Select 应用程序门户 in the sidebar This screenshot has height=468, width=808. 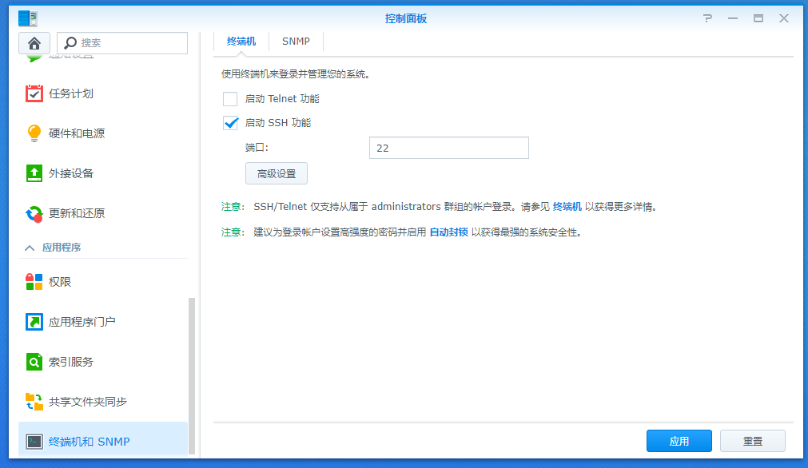(82, 322)
